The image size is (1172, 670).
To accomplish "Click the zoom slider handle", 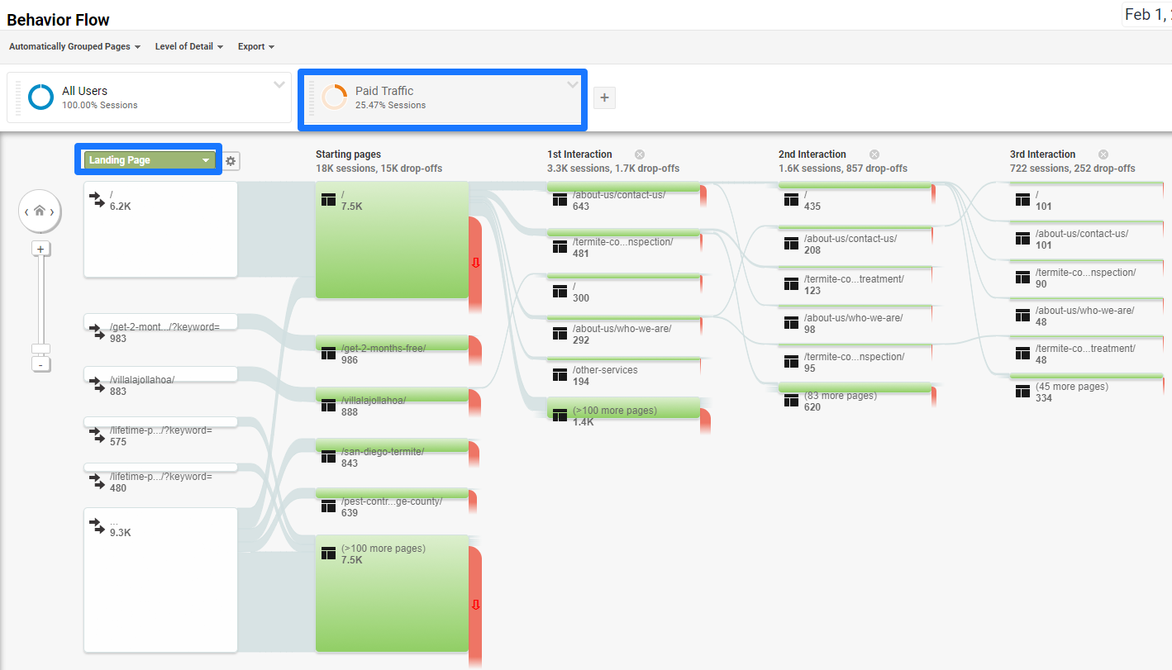I will click(x=40, y=349).
